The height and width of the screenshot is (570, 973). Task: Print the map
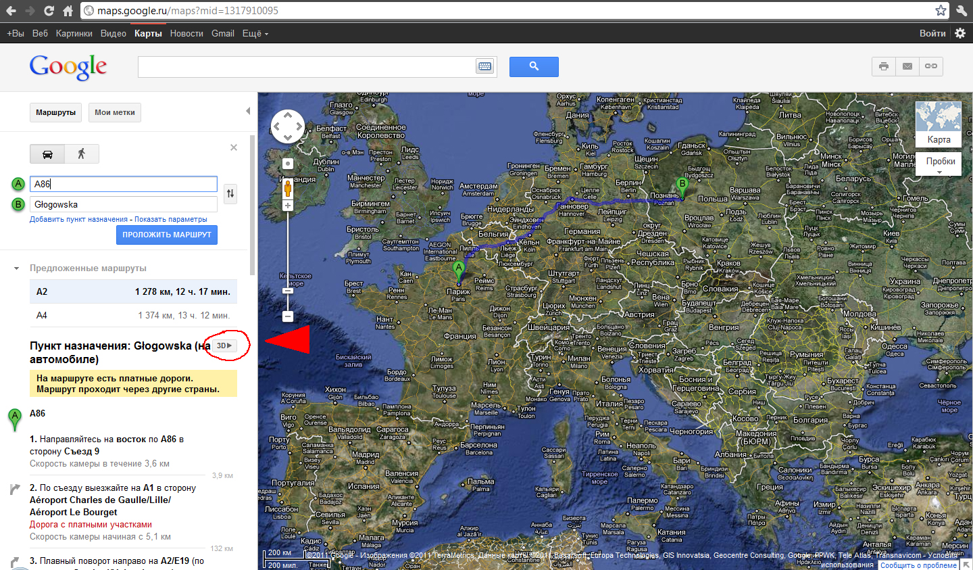click(884, 66)
